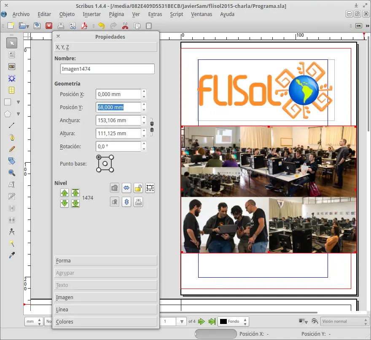The image size is (371, 340).
Task: Bring the item to top level
Action: [75, 193]
